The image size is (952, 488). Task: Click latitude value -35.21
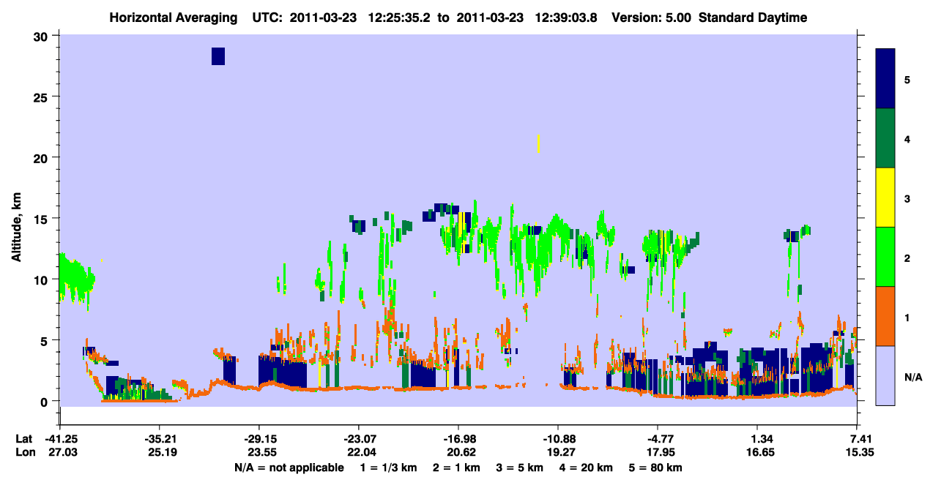click(160, 439)
